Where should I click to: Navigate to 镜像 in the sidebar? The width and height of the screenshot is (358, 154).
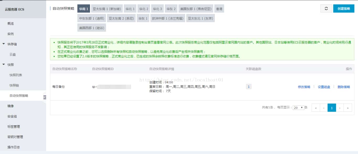click(10, 106)
